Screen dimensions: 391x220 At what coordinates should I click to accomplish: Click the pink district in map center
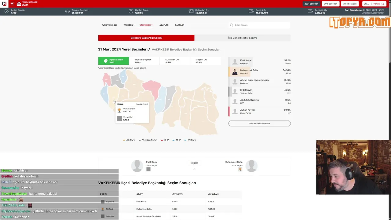[x=152, y=87]
